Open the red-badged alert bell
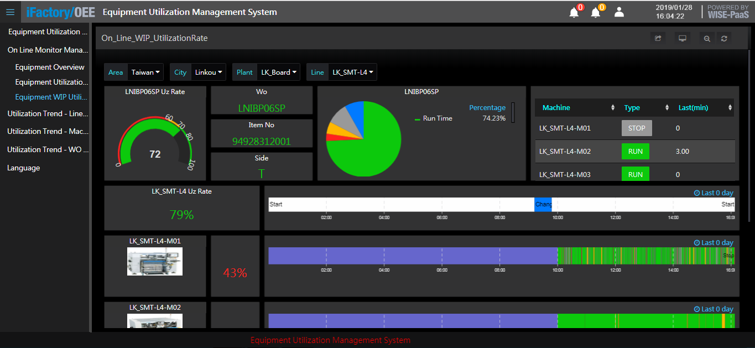 [x=575, y=12]
